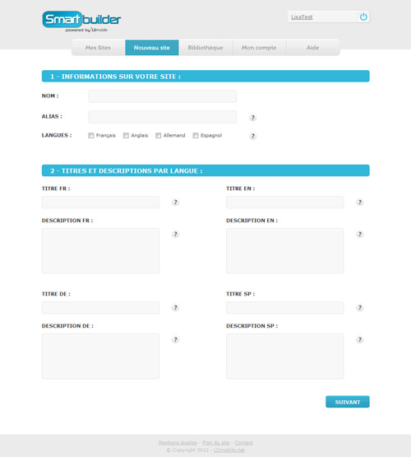
Task: Enable the Français language checkbox
Action: (91, 136)
